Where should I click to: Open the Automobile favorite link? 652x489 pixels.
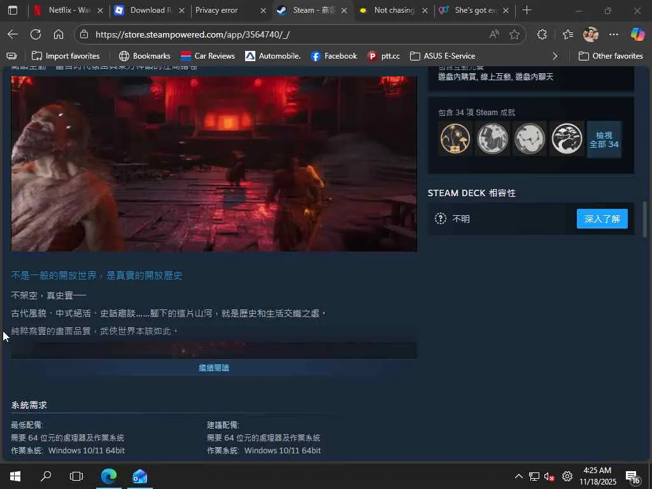[273, 56]
